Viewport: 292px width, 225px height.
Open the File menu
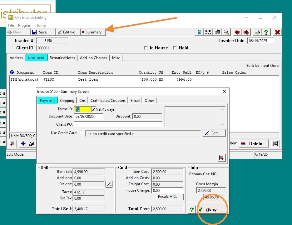point(11,25)
